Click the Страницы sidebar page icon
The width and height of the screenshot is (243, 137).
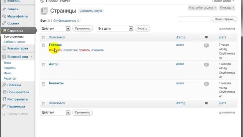(4, 30)
